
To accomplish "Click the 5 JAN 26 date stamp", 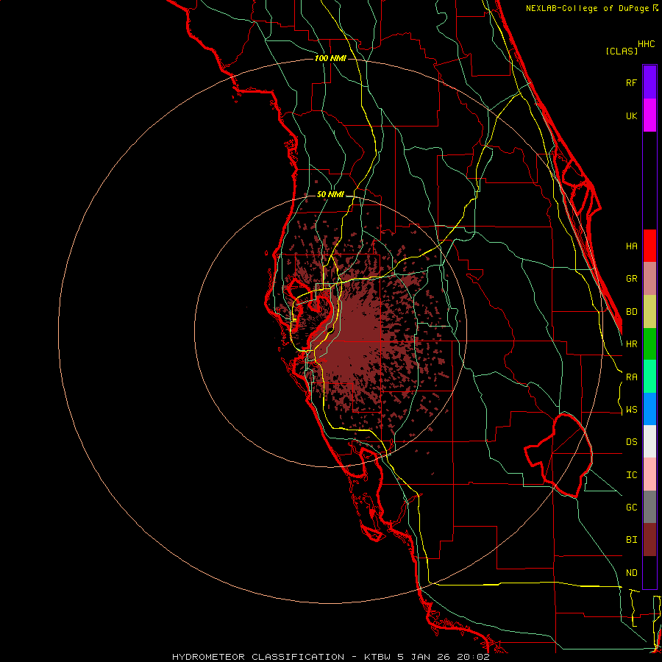I will point(424,657).
